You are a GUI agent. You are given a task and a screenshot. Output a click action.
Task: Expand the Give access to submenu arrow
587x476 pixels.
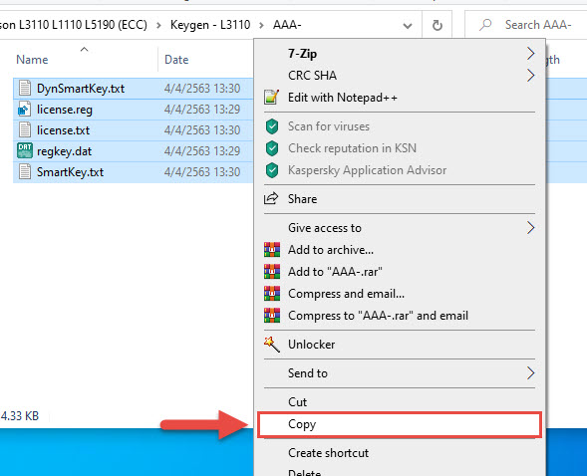click(x=530, y=228)
